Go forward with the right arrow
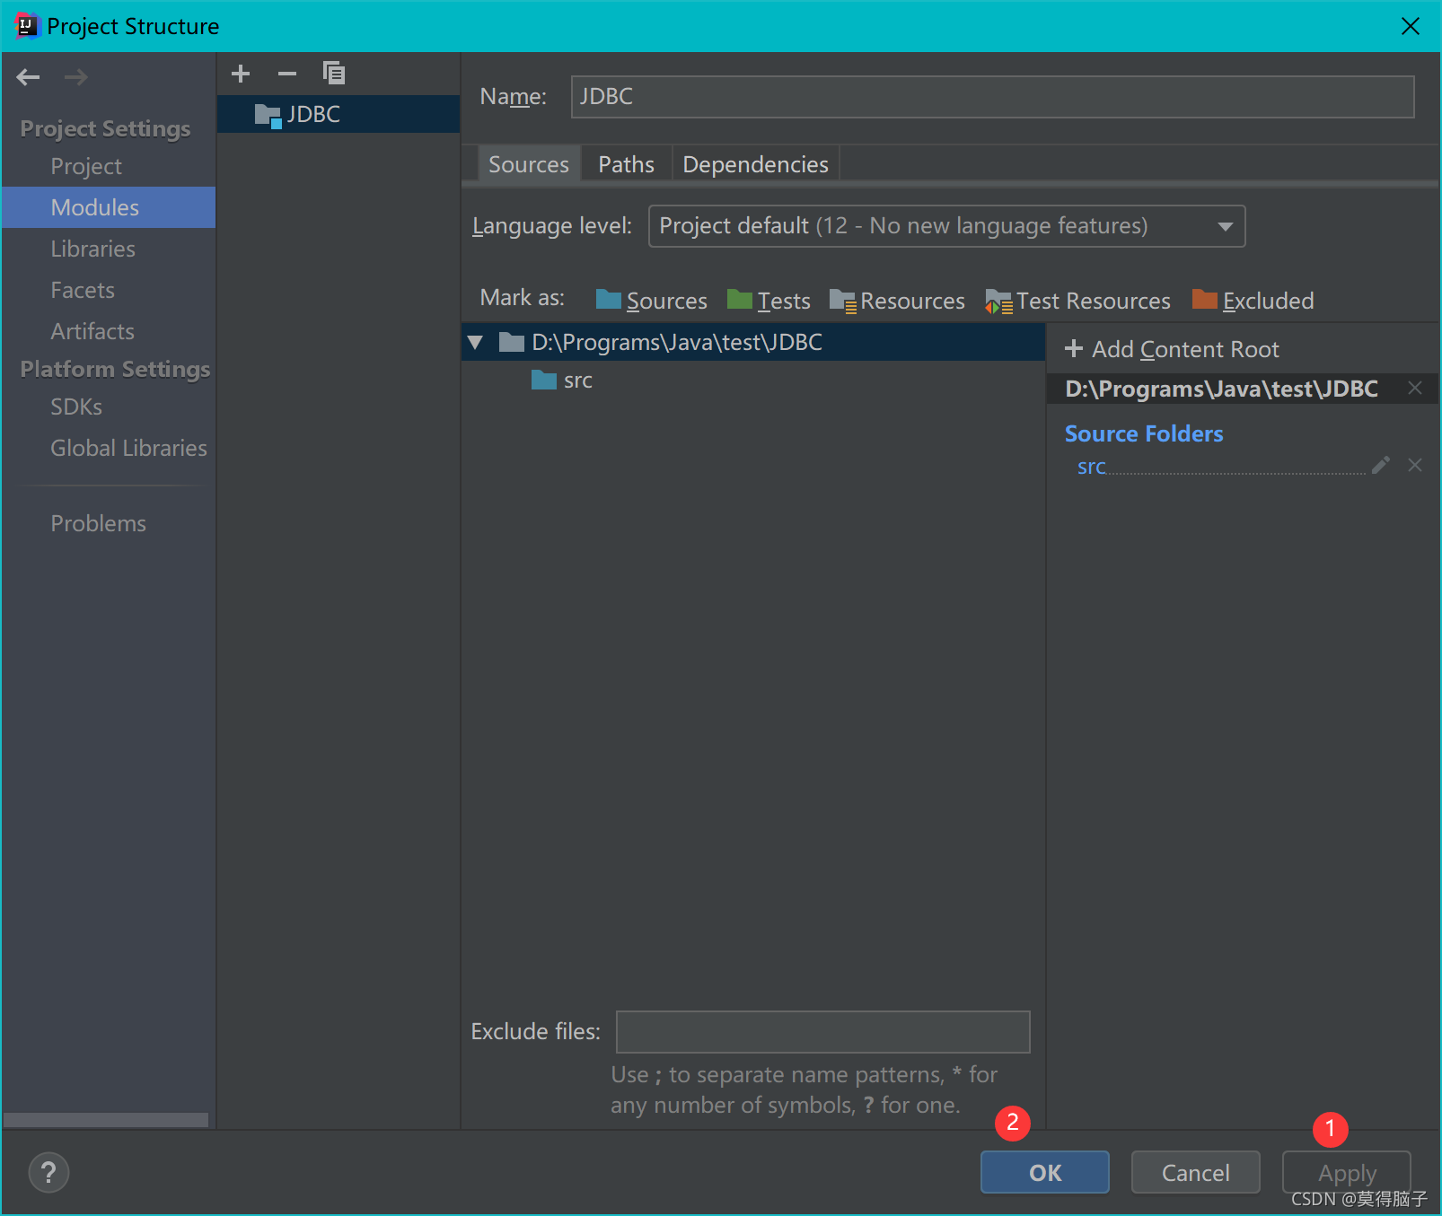Screen dimensions: 1442x1216 click(76, 77)
